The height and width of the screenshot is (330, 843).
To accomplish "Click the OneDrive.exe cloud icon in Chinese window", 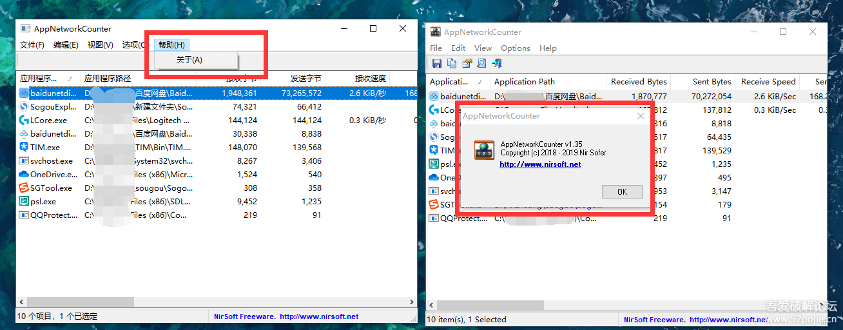I will point(24,174).
